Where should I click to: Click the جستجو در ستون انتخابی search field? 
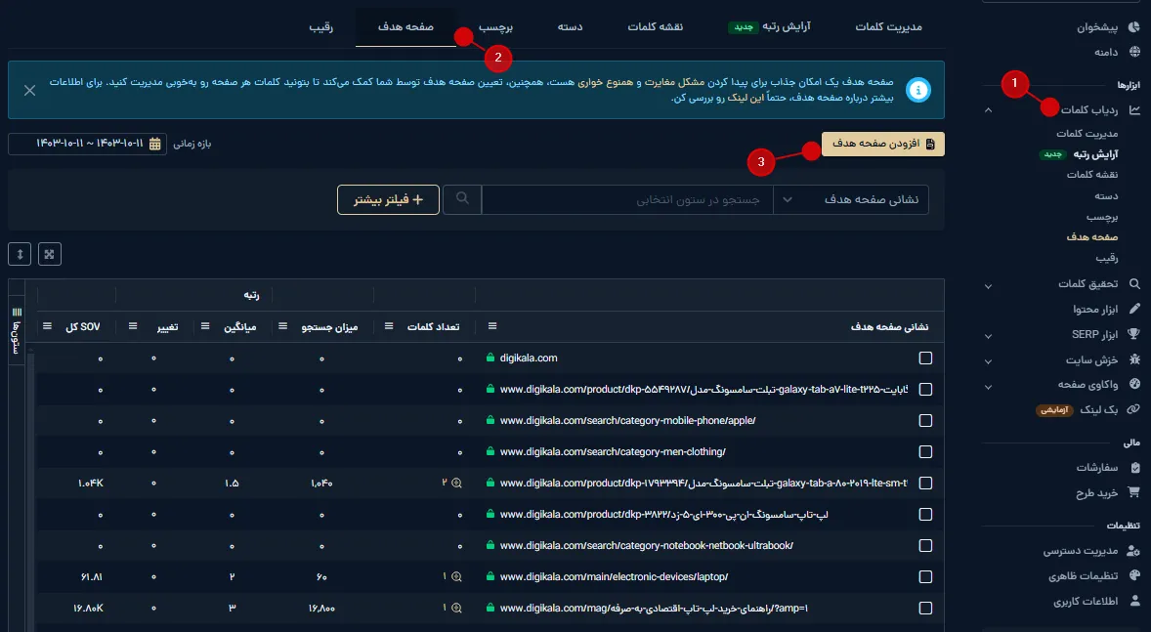coord(627,199)
